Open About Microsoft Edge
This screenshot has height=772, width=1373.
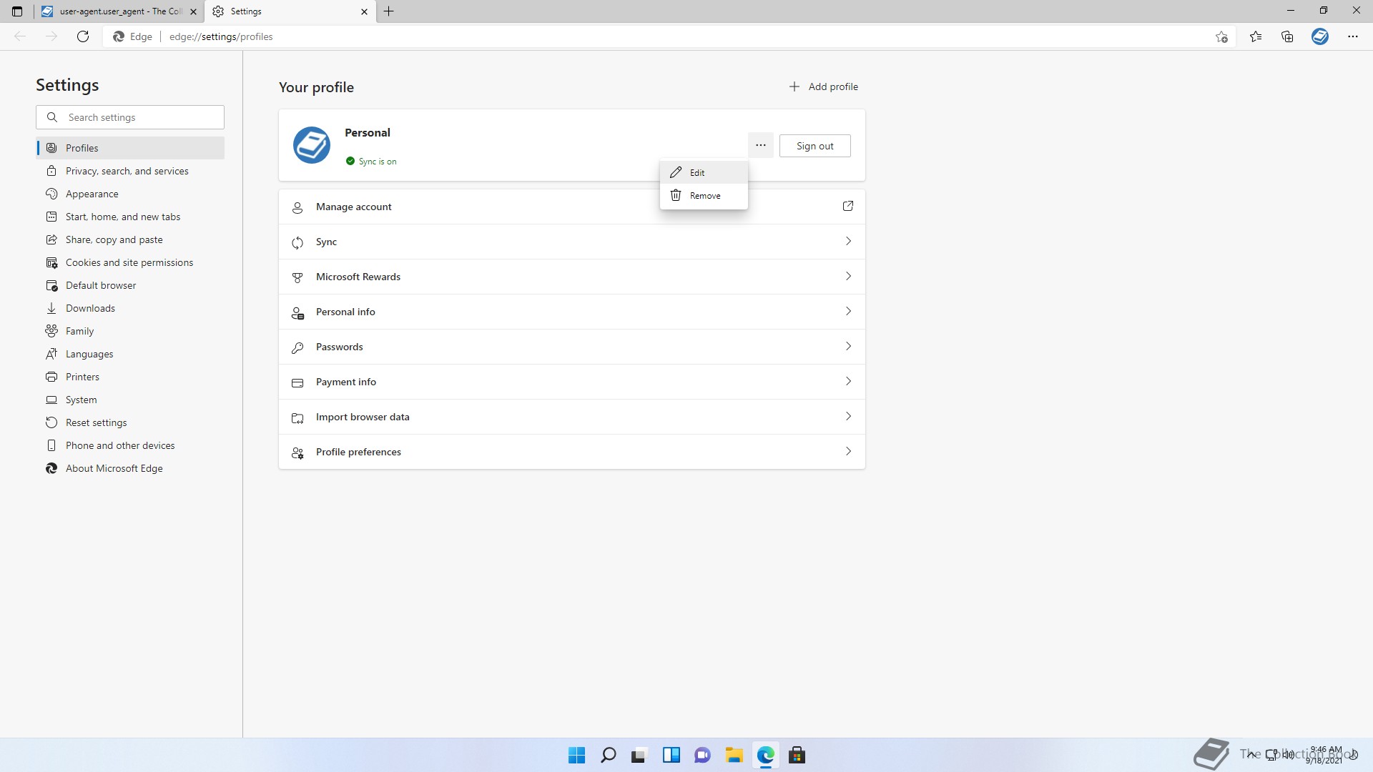pos(130,468)
